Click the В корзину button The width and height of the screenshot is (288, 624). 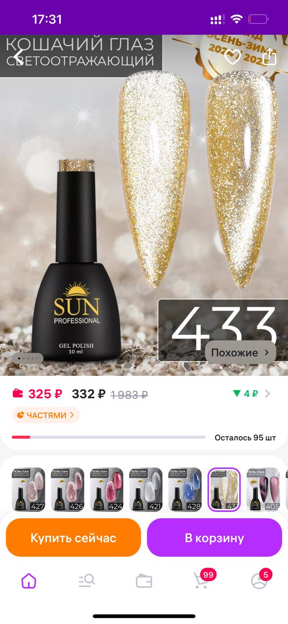214,538
